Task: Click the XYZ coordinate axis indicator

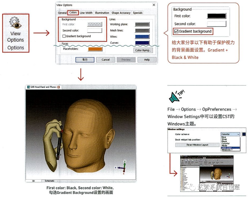Action: click(x=121, y=167)
